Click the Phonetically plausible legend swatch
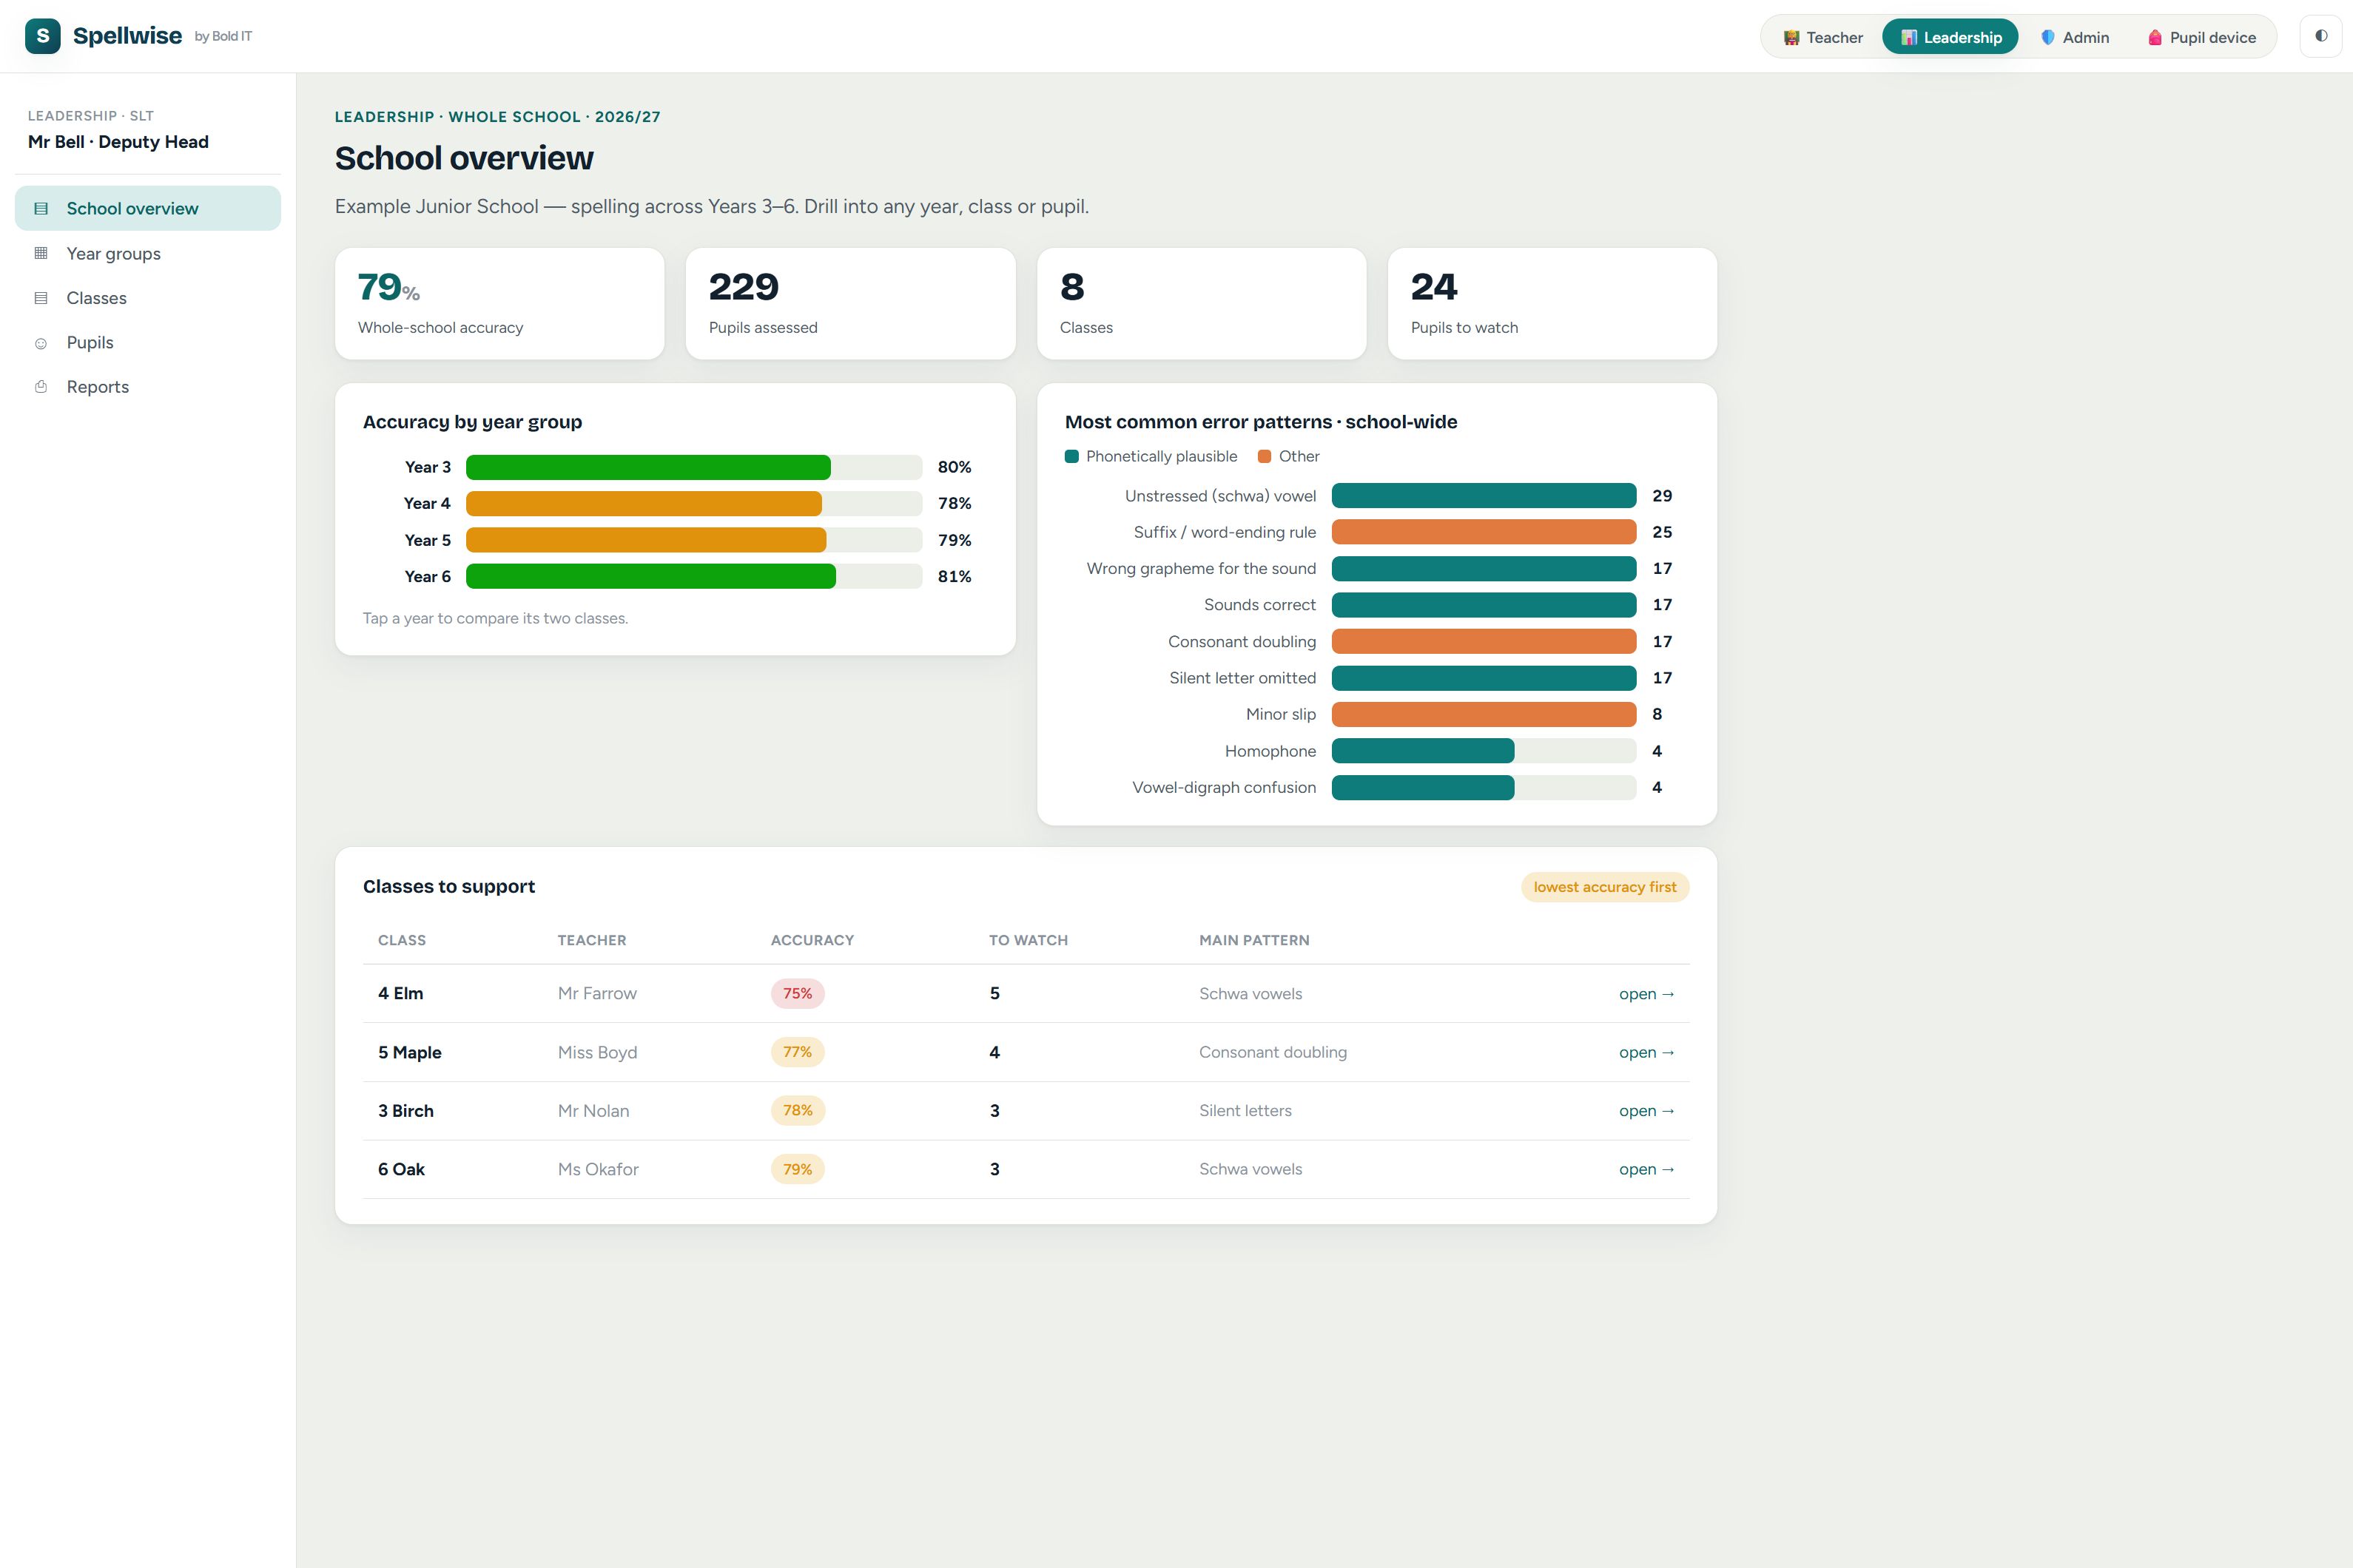This screenshot has height=1568, width=2353. tap(1071, 456)
